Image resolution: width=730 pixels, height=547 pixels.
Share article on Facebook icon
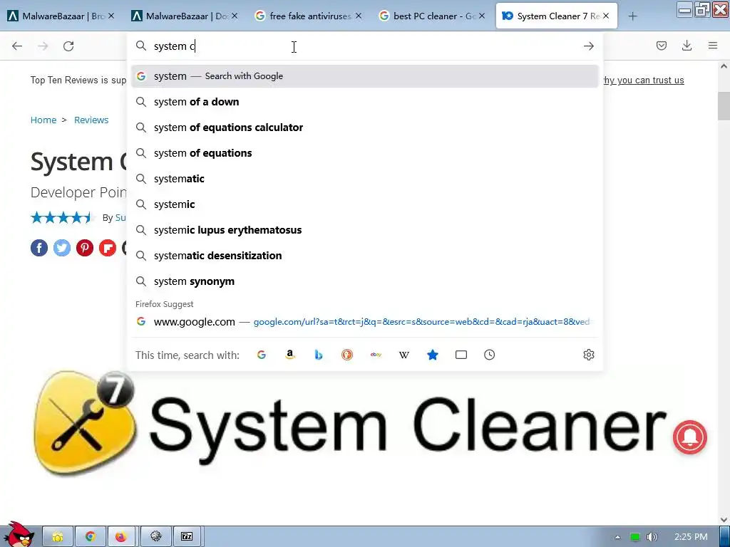tap(39, 248)
